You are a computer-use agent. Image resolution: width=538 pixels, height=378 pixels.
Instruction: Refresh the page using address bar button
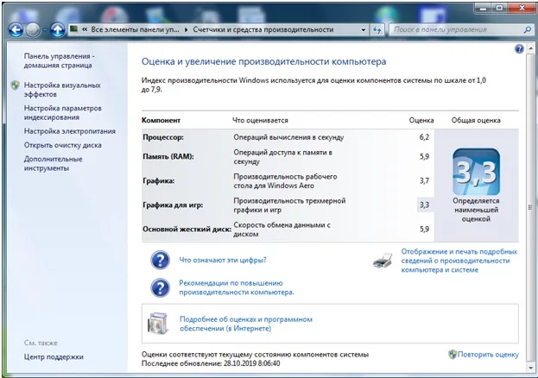377,30
